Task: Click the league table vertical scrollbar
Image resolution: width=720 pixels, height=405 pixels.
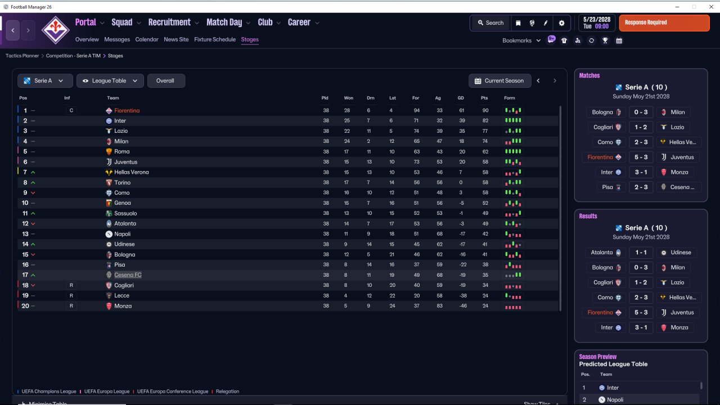Action: tap(560, 208)
